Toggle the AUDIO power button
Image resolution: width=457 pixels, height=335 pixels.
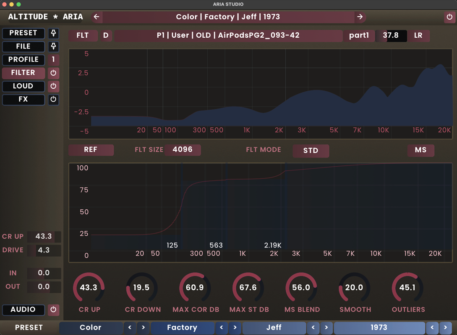(x=53, y=310)
